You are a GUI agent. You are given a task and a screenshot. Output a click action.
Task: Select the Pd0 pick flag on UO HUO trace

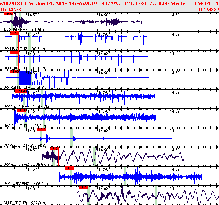[14, 33]
